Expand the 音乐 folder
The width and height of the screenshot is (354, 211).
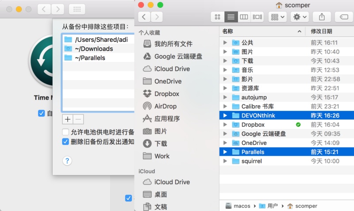click(x=225, y=70)
